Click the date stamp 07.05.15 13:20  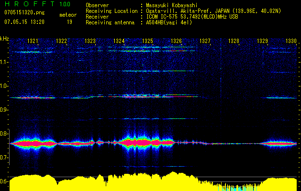pos(24,22)
